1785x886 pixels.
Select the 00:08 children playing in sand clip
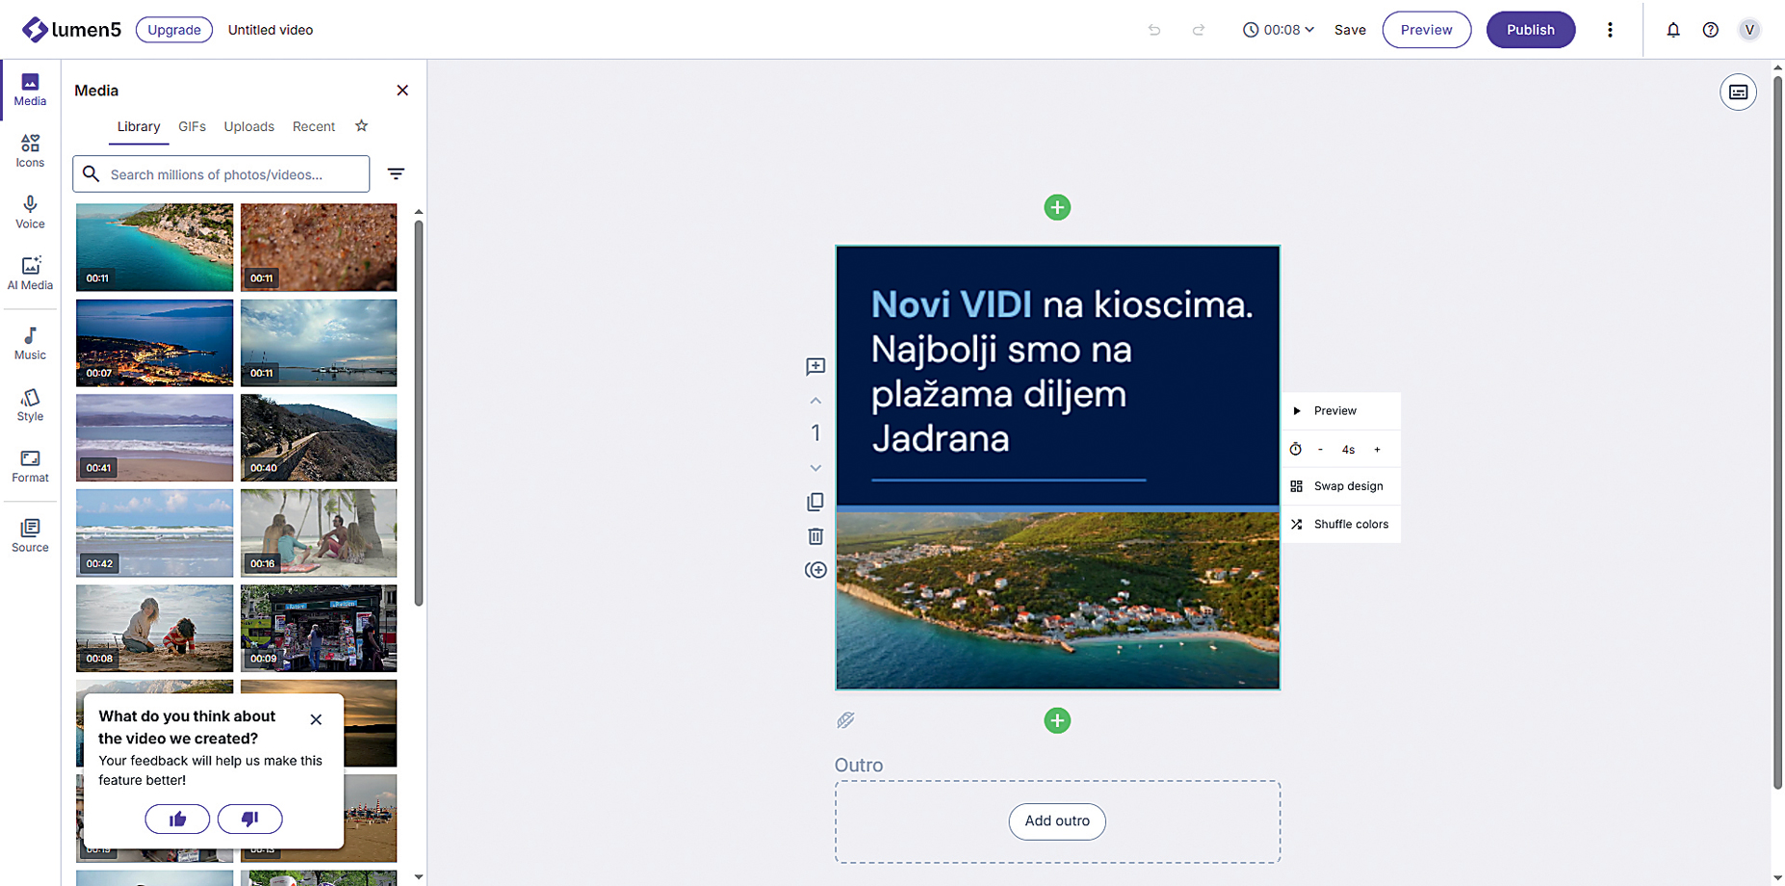154,628
